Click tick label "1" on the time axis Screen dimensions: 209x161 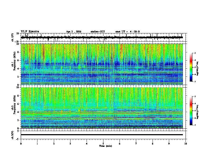click(37, 144)
